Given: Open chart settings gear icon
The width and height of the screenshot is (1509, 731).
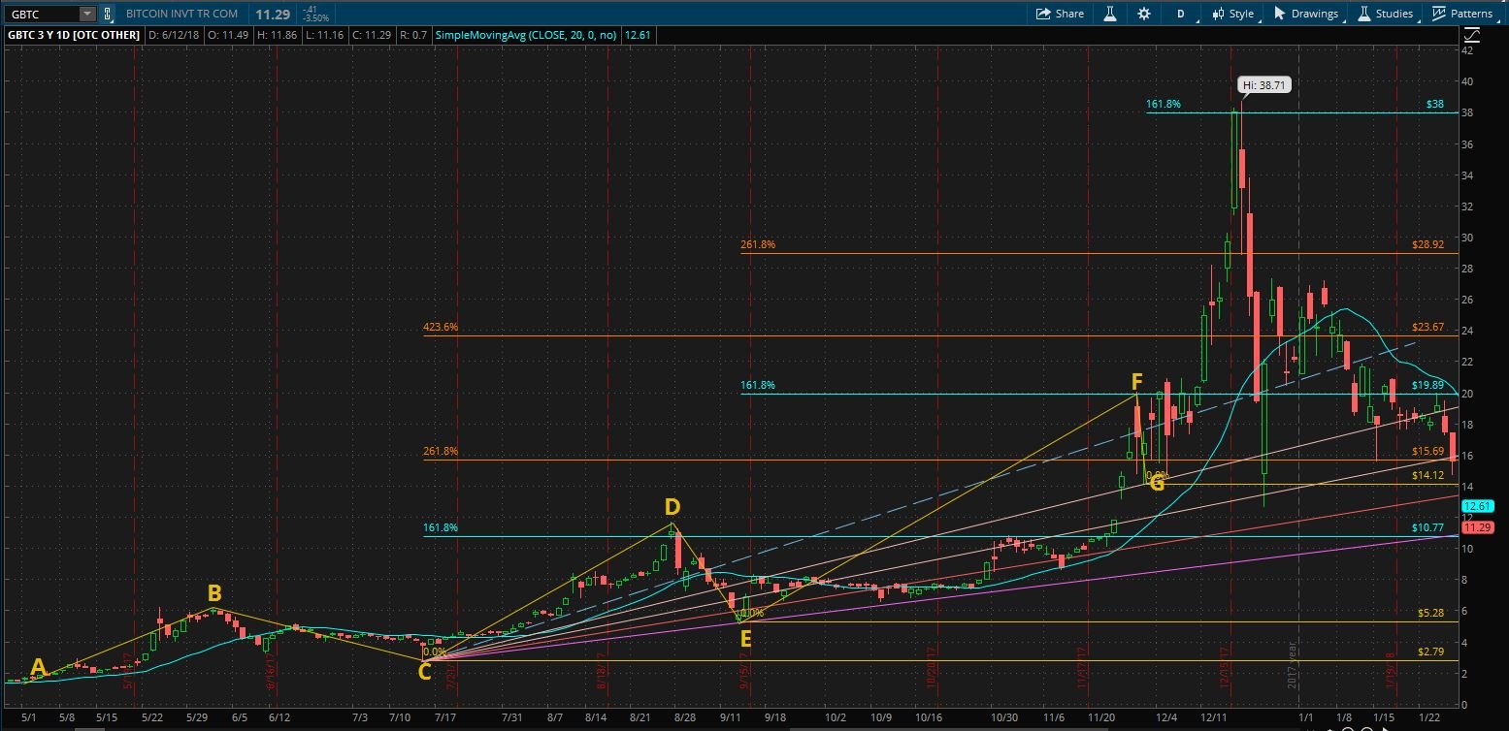Looking at the screenshot, I should pos(1144,14).
